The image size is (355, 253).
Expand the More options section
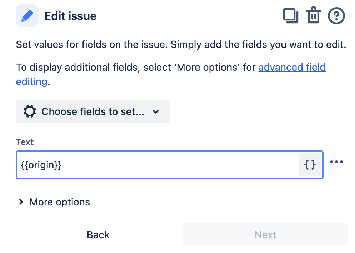click(60, 202)
